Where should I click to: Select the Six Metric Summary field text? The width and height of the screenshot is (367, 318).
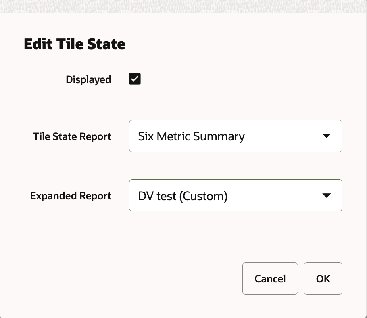point(191,136)
